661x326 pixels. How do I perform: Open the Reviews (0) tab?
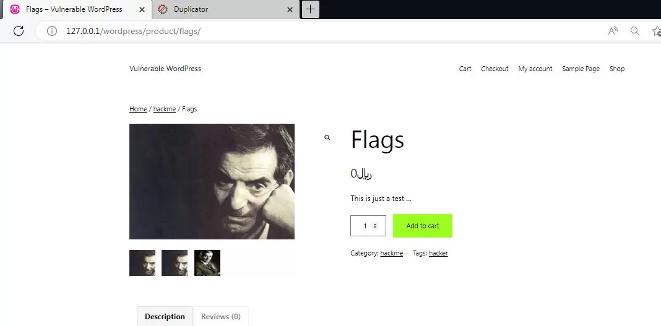[220, 316]
